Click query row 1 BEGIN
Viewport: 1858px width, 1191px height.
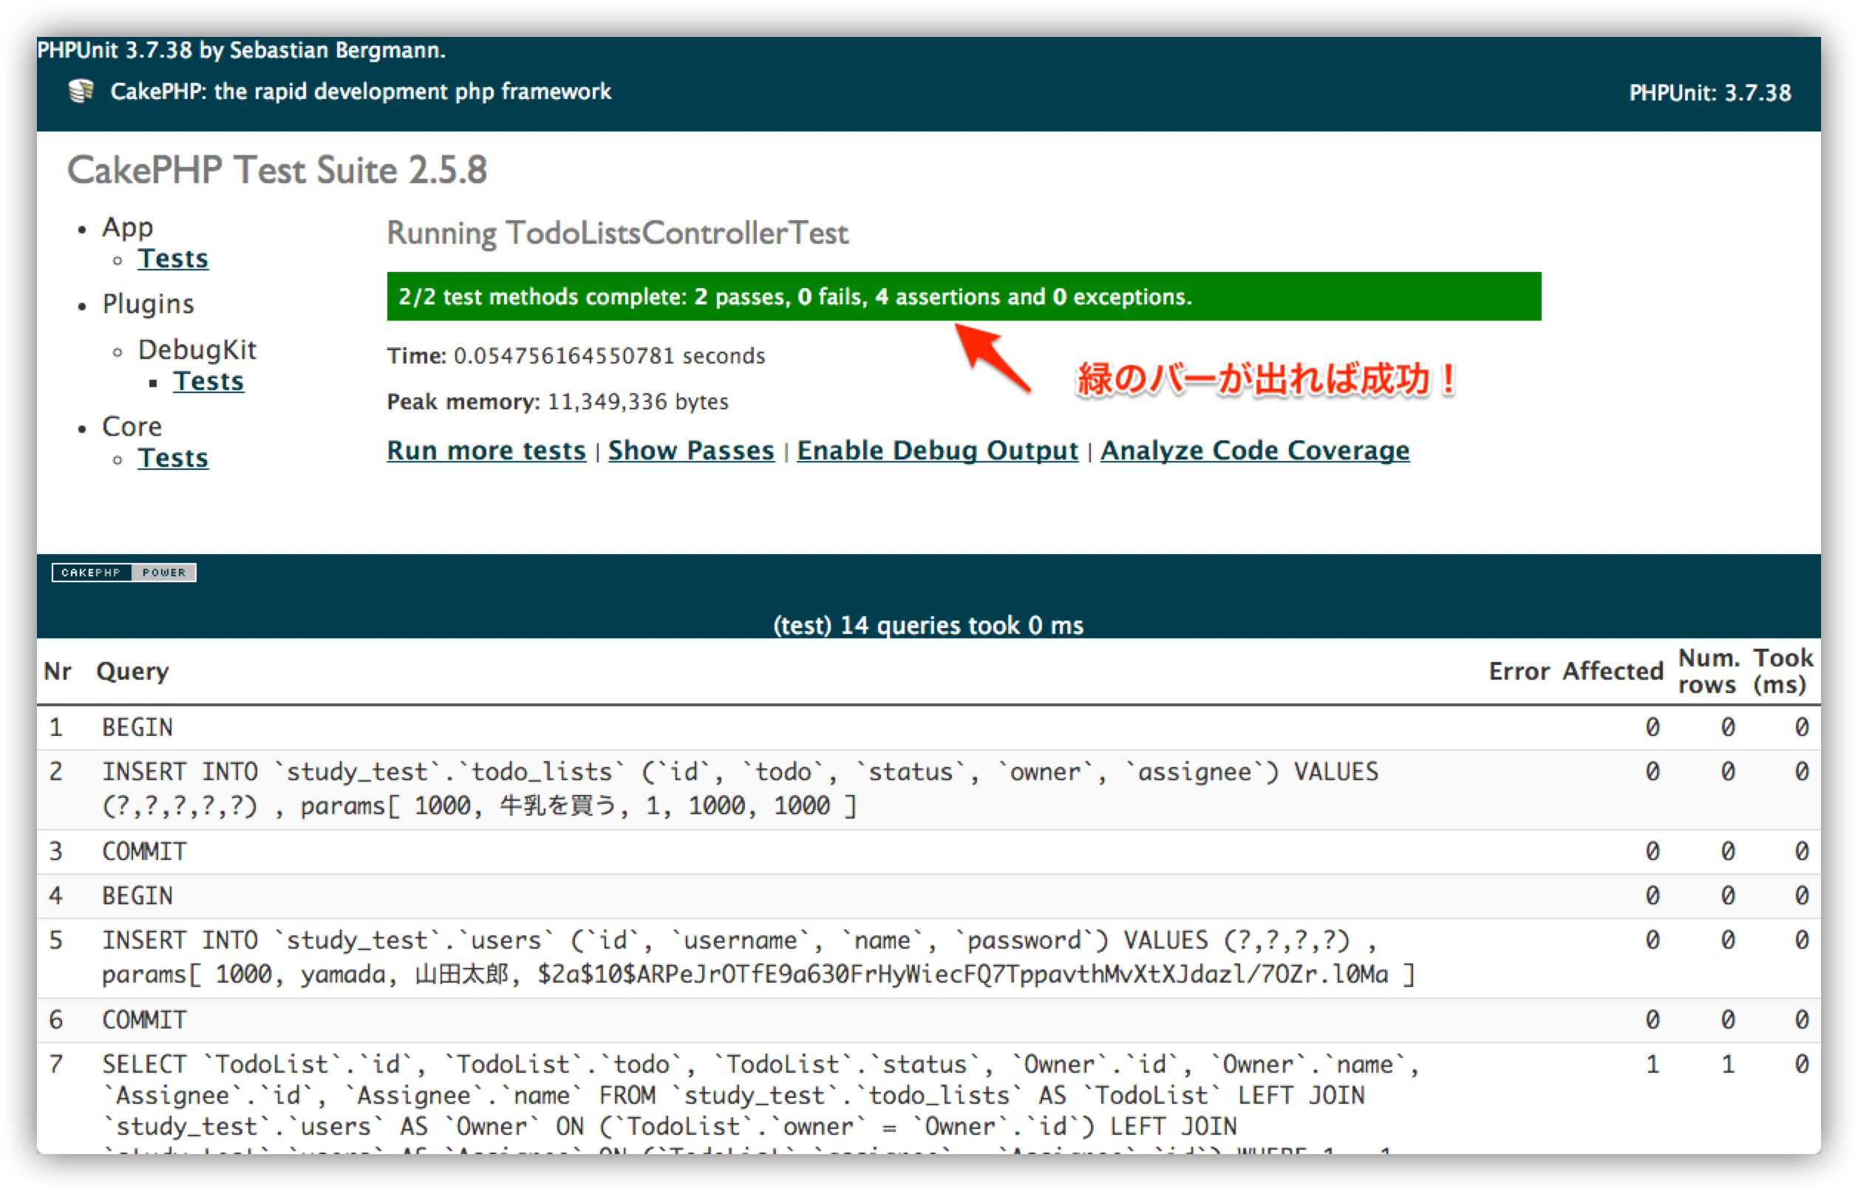[928, 728]
